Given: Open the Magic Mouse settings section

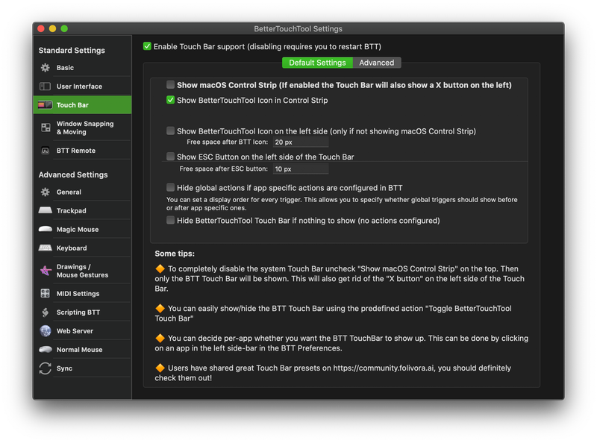Looking at the screenshot, I should pos(46,229).
